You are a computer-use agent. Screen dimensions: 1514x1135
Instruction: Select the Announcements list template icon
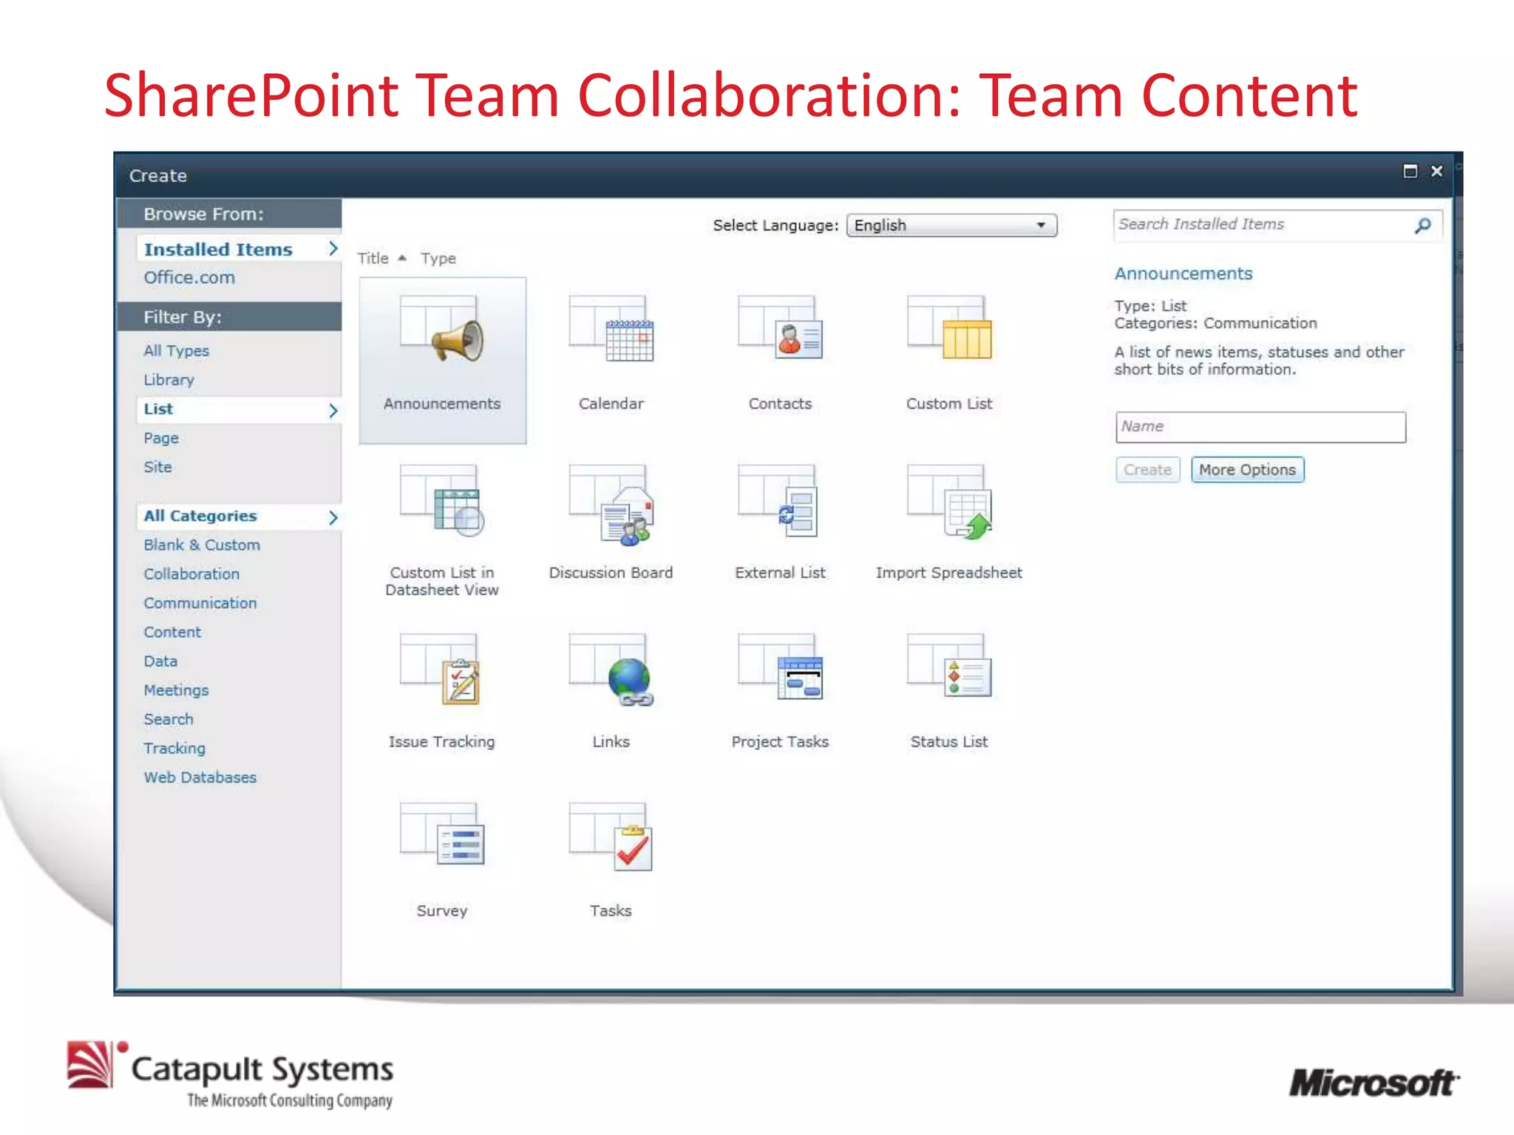(442, 329)
